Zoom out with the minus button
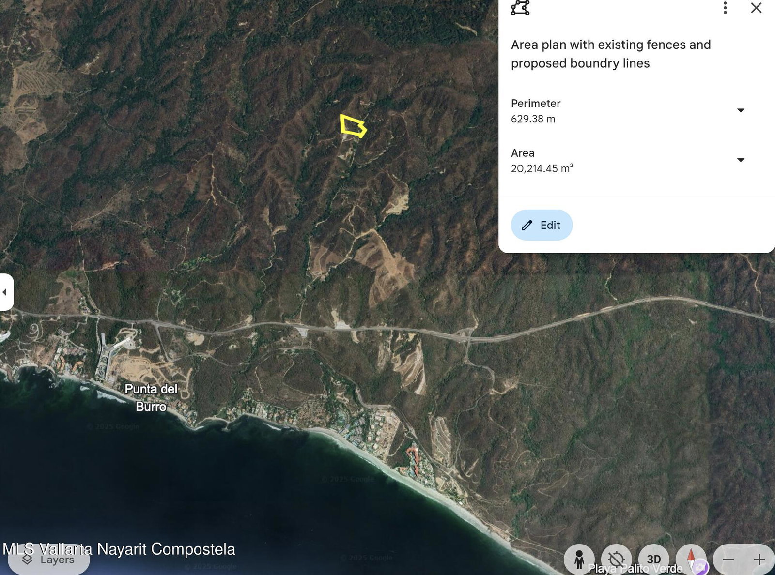 click(x=728, y=560)
